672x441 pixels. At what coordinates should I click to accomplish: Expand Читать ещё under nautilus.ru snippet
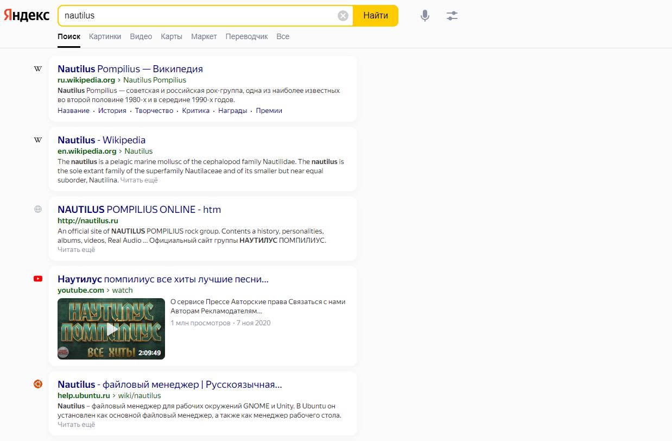point(76,249)
